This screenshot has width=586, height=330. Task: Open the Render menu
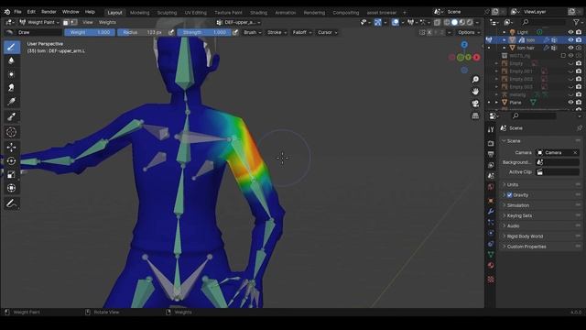click(49, 12)
